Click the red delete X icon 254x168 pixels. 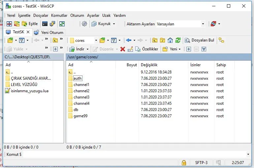coord(123,49)
